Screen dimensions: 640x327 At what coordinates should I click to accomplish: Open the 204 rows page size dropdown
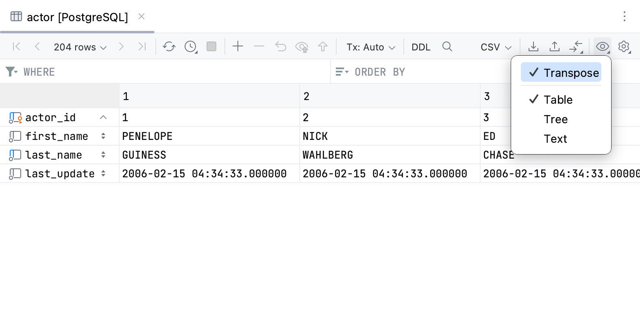tap(80, 47)
